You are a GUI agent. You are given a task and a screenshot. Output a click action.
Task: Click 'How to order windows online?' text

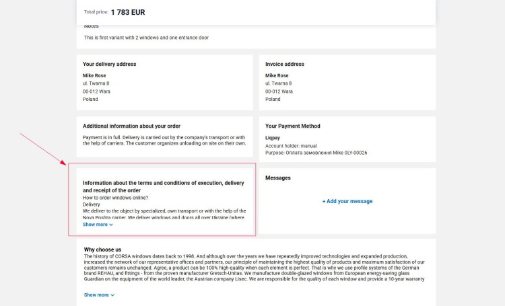[x=115, y=197]
